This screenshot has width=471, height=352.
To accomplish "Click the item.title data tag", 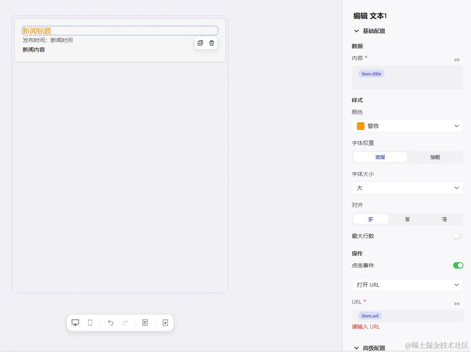I will pos(371,73).
